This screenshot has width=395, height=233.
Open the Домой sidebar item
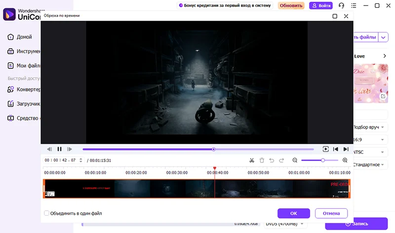click(x=20, y=37)
